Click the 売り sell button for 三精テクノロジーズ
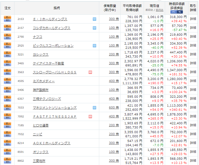This screenshot has height=165, width=199. pyautogui.click(x=8, y=100)
